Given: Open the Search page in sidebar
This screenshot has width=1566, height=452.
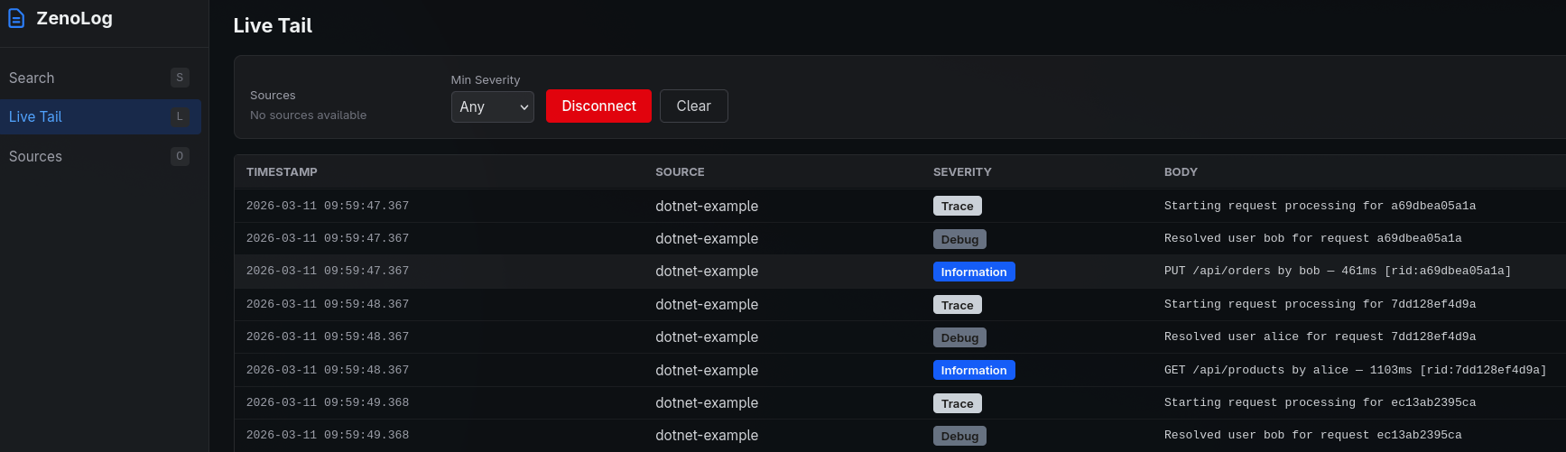Looking at the screenshot, I should pos(100,78).
